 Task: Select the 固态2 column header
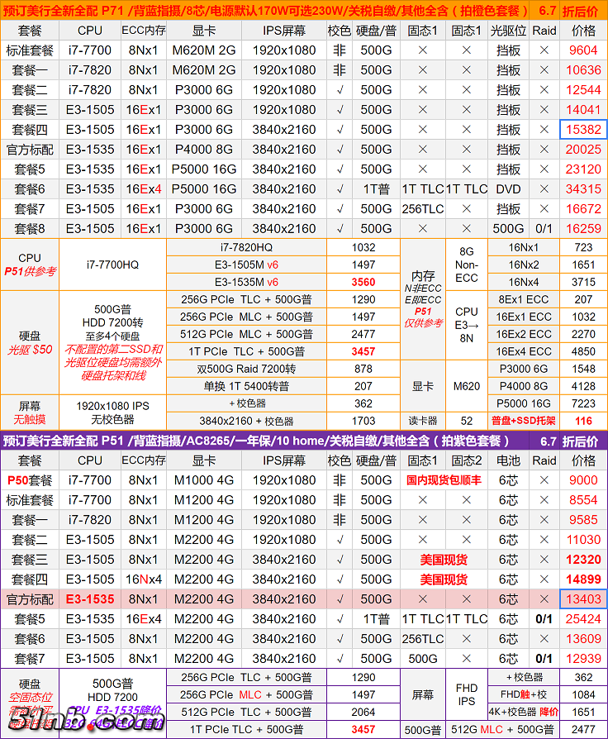(x=466, y=460)
